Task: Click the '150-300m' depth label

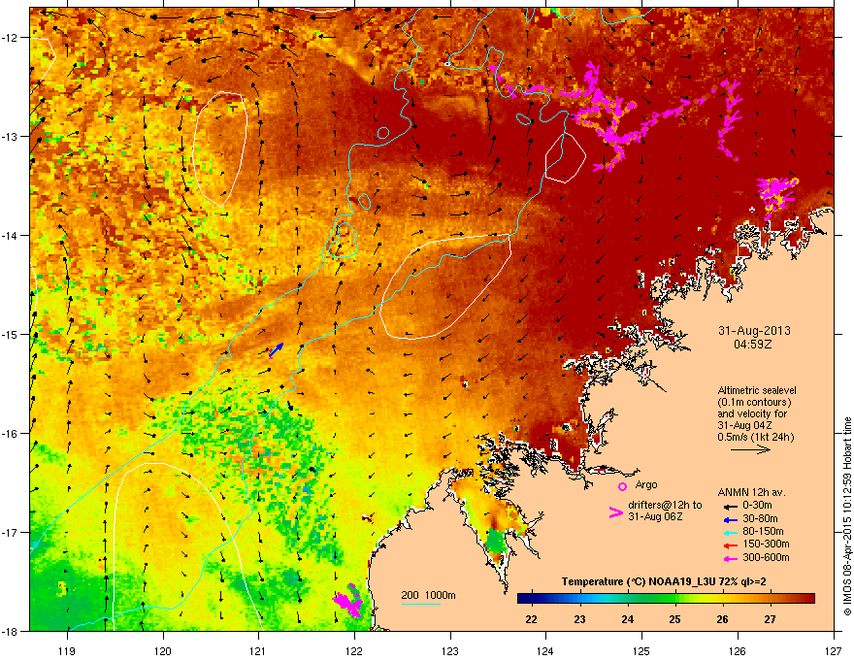Action: coord(766,544)
